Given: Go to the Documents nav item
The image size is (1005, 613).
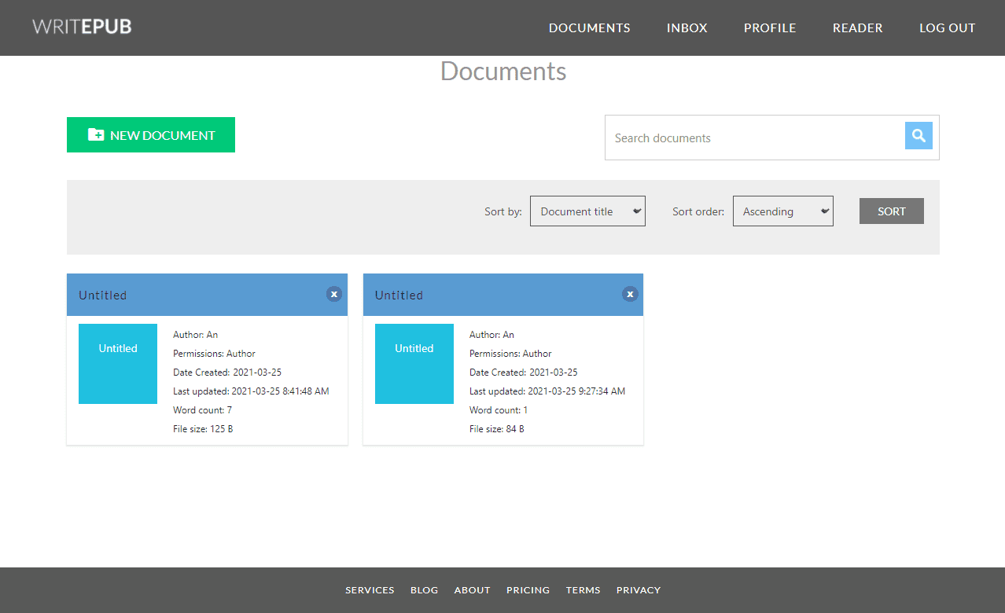Looking at the screenshot, I should coord(589,28).
